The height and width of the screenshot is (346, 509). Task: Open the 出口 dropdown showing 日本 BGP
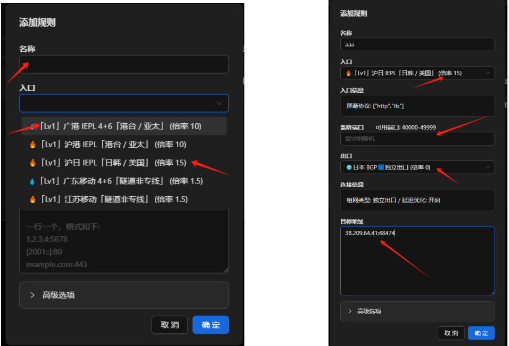[417, 167]
